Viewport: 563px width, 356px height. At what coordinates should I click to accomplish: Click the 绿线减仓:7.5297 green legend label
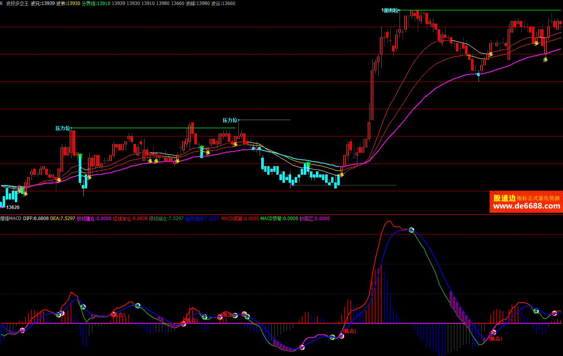click(x=166, y=218)
